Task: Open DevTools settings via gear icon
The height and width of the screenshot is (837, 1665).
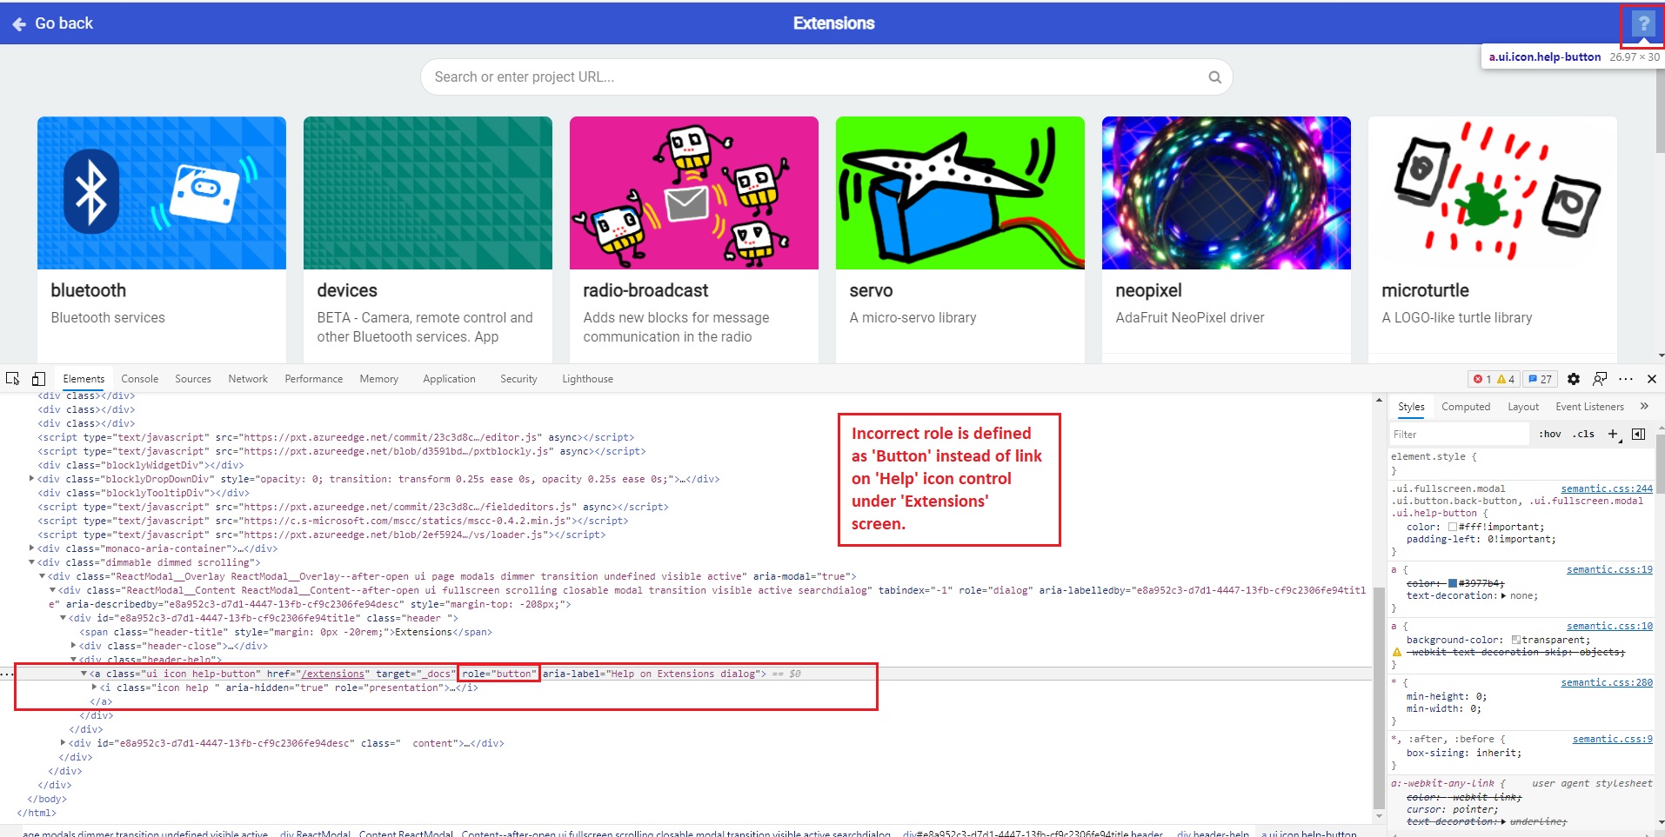Action: click(x=1572, y=378)
